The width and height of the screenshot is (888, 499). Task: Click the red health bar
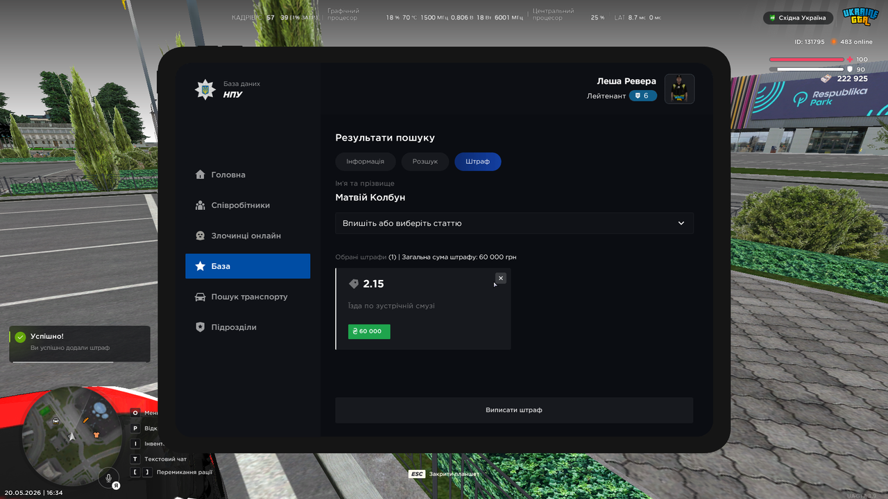(807, 60)
